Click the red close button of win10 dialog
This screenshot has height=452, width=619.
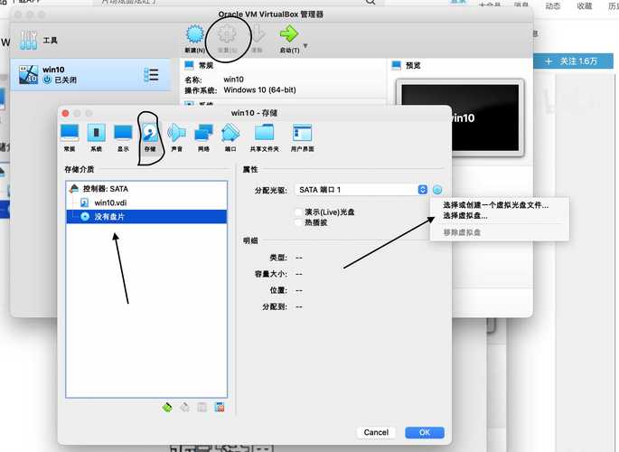66,113
